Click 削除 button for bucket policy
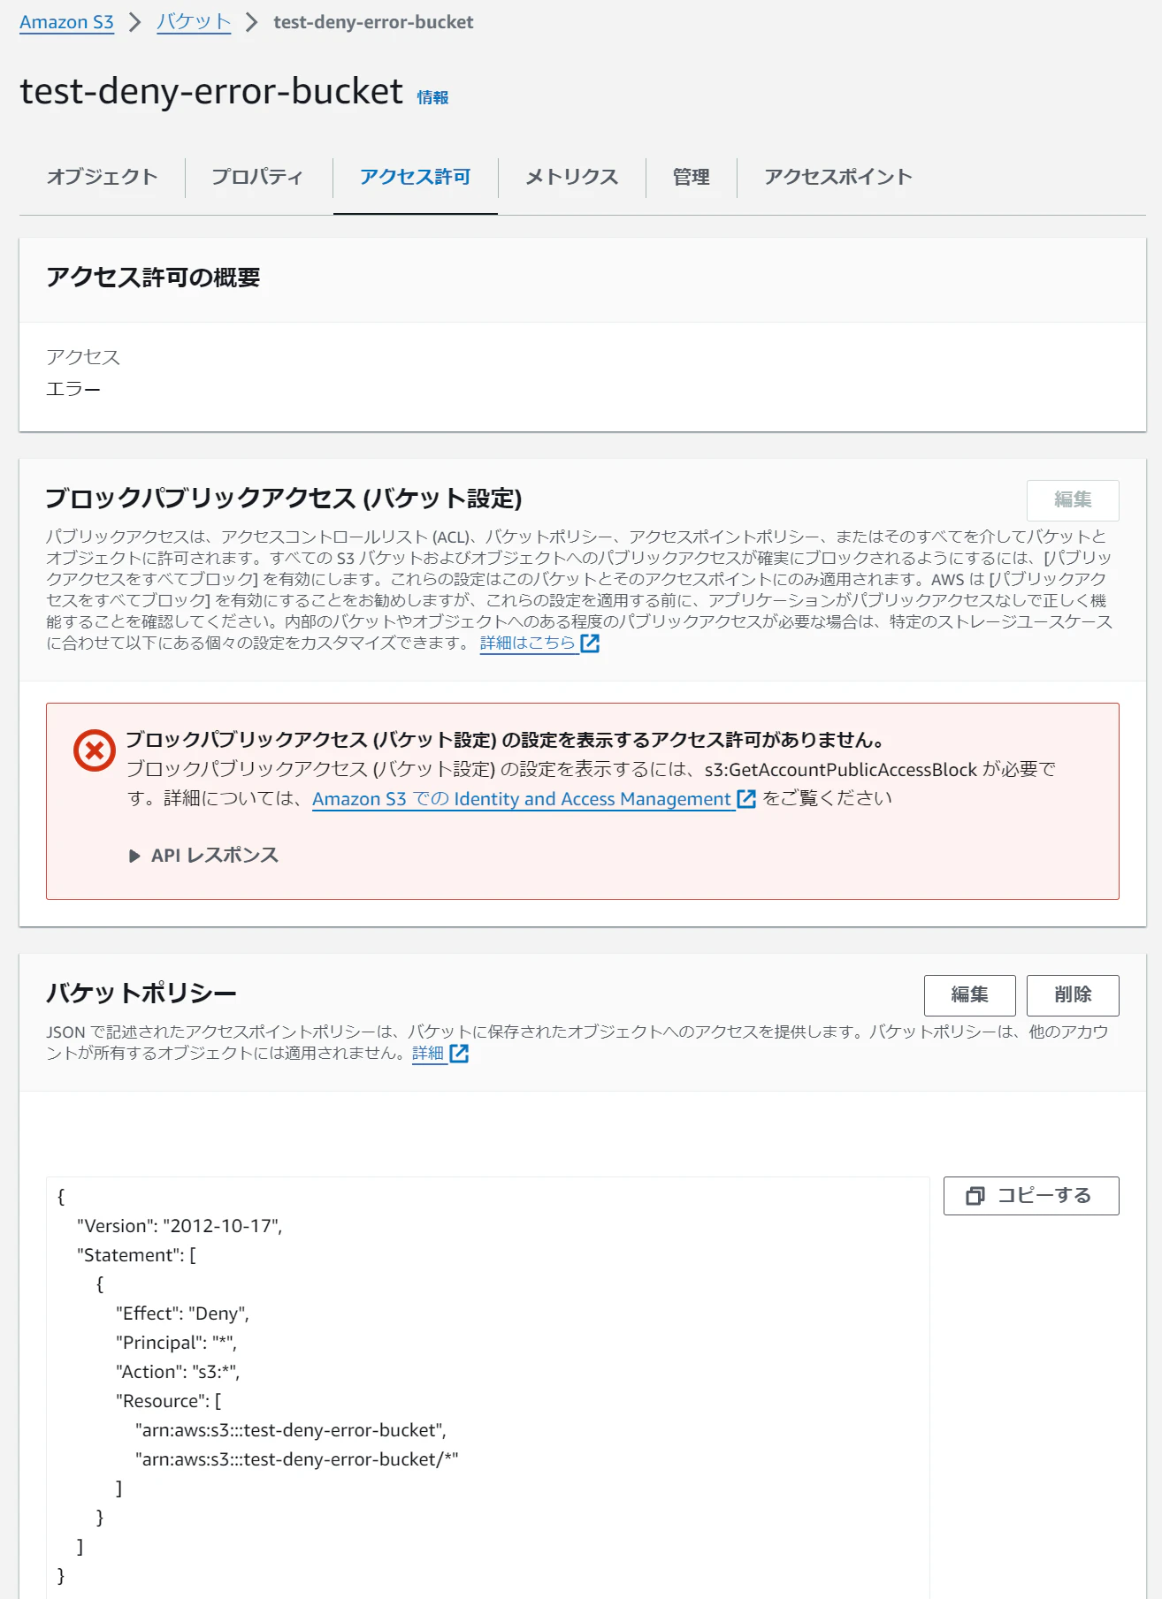This screenshot has width=1162, height=1599. (x=1073, y=995)
